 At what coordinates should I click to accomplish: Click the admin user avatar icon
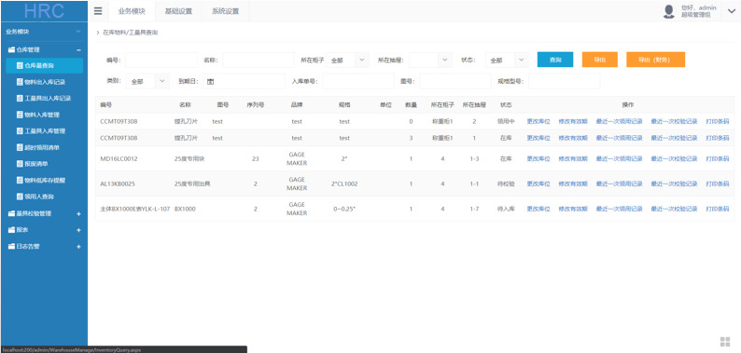(x=669, y=11)
